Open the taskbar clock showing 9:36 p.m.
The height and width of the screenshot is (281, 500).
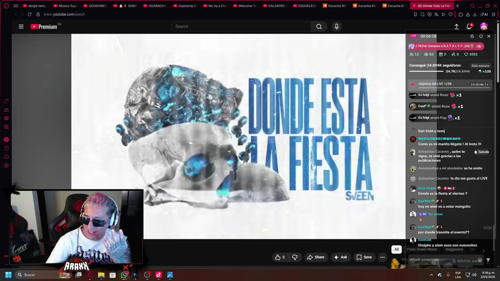(488, 275)
